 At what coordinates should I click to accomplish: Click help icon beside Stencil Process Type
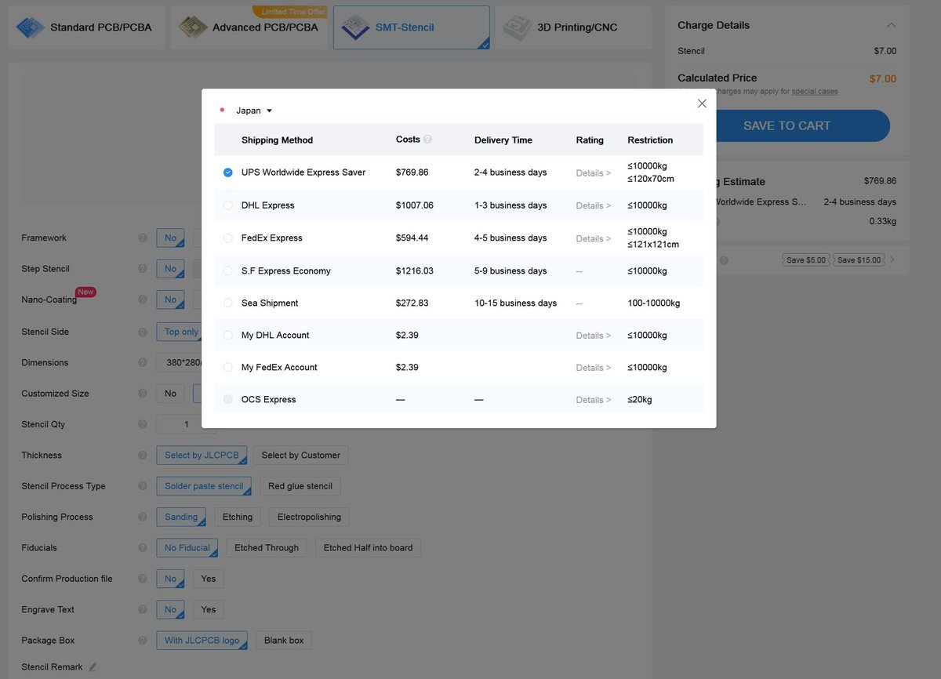tap(143, 486)
